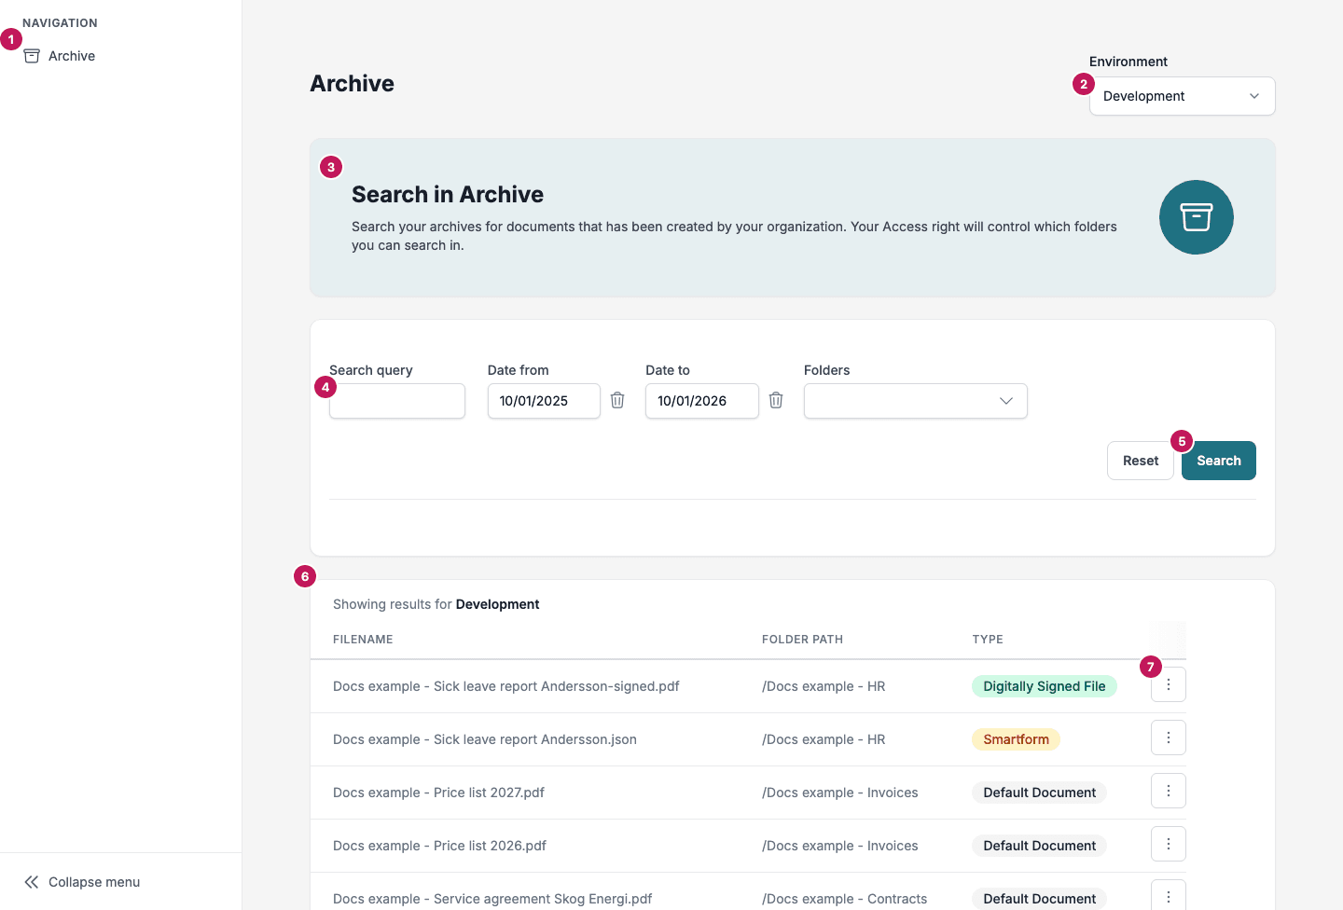Click the FOLDER PATH column header
The width and height of the screenshot is (1343, 910).
pyautogui.click(x=802, y=640)
